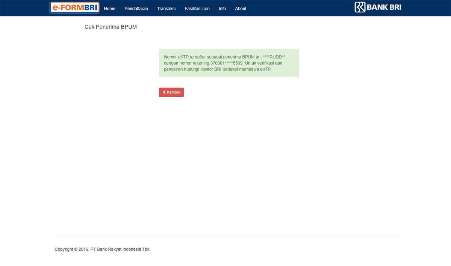This screenshot has height=266, width=451.
Task: Click the Bank BRI emblem icon
Action: coord(360,7)
